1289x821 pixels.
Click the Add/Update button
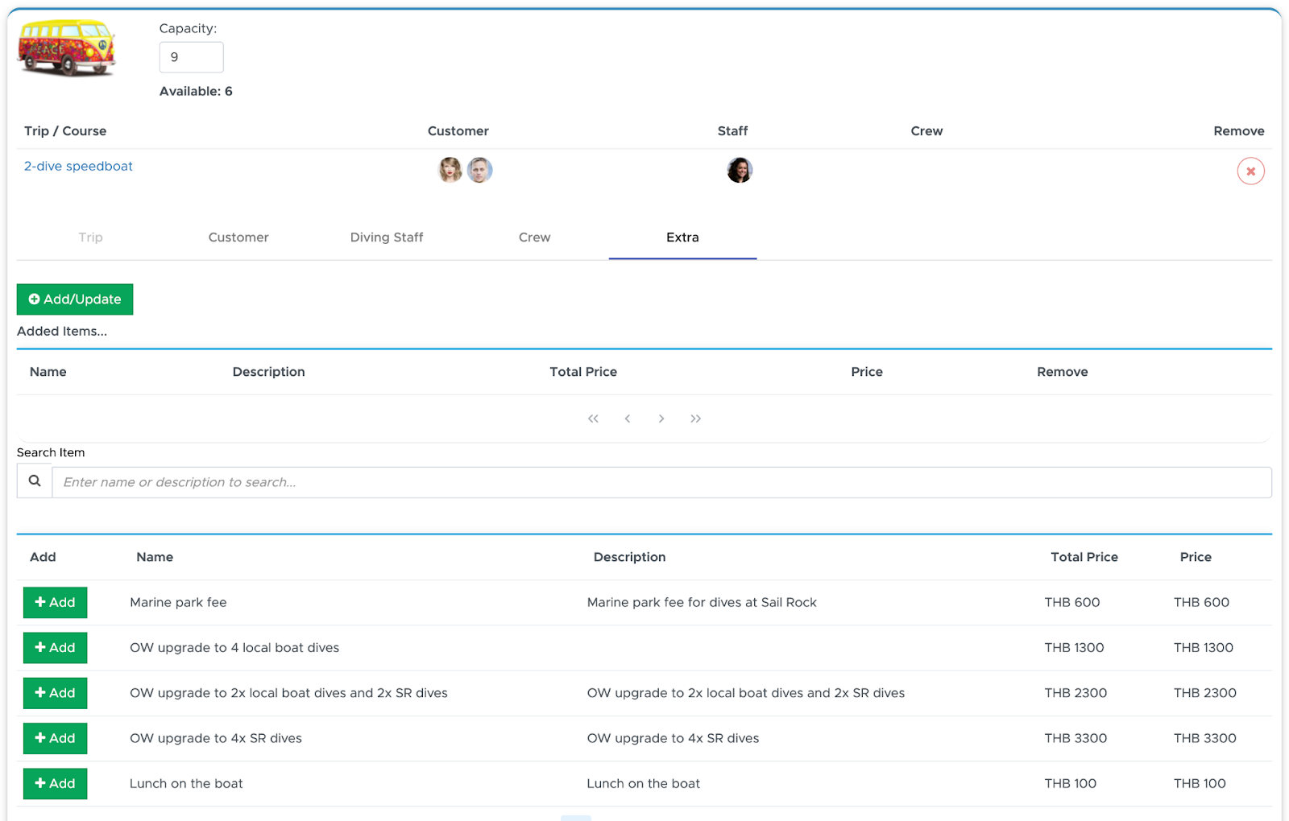[x=75, y=299]
